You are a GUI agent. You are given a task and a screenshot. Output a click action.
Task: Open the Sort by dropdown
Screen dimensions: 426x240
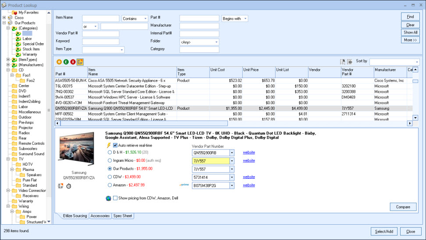[x=416, y=62]
